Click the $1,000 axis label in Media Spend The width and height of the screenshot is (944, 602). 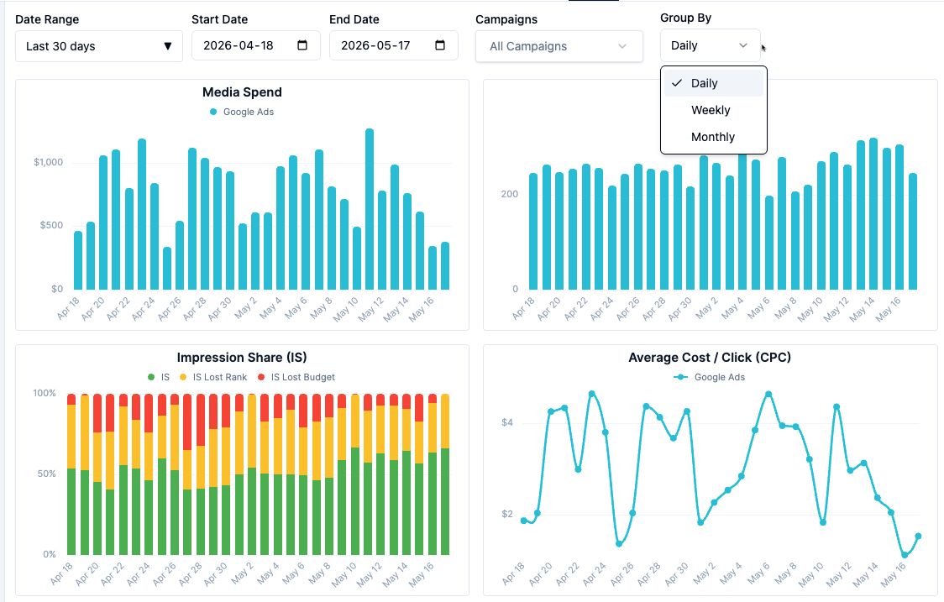(x=48, y=162)
